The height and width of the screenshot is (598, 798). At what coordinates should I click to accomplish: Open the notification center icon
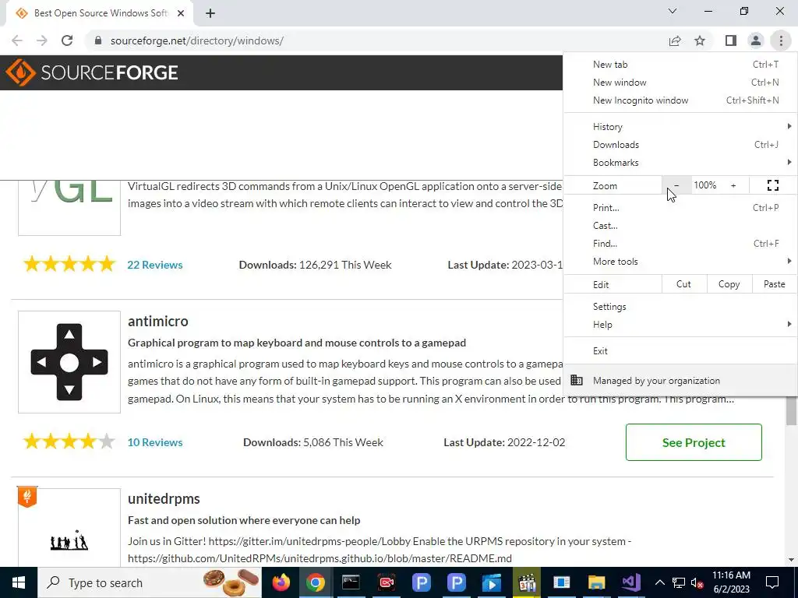(772, 582)
